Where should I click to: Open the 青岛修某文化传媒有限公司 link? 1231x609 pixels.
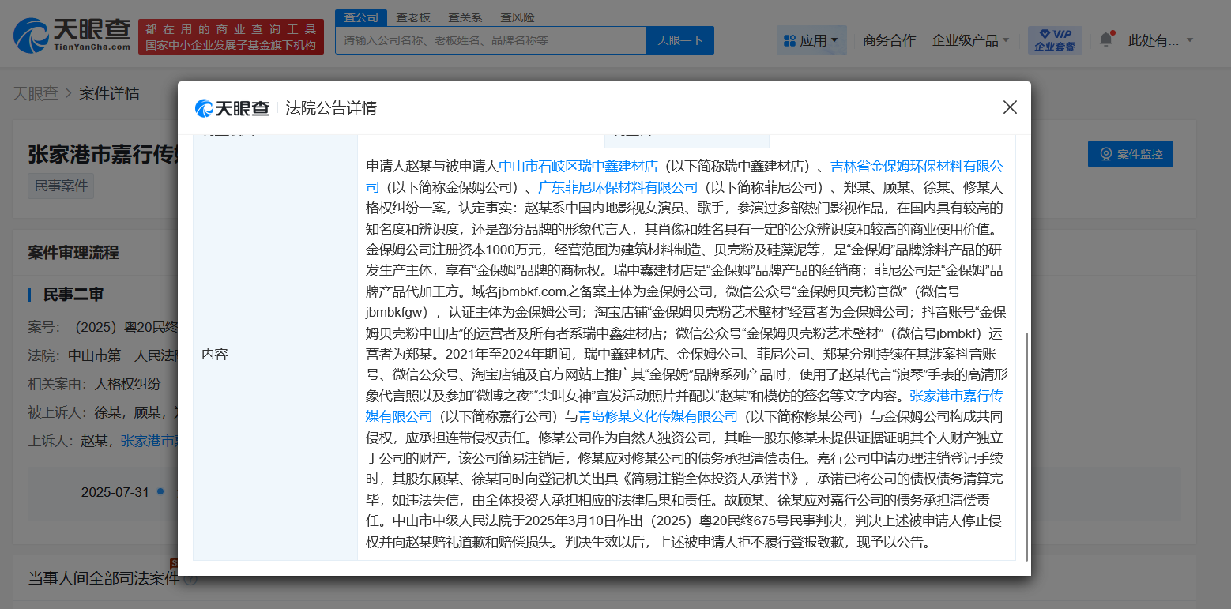point(658,416)
